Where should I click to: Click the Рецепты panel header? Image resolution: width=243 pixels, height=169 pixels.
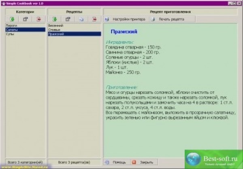click(x=74, y=12)
